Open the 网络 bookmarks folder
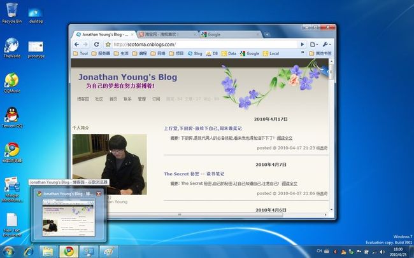The width and height of the screenshot is (414, 258). point(158,53)
